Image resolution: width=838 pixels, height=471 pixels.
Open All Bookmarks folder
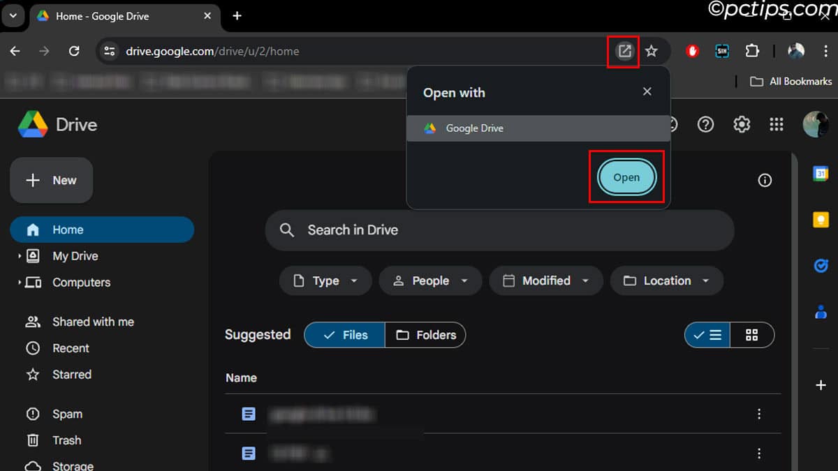pyautogui.click(x=791, y=82)
